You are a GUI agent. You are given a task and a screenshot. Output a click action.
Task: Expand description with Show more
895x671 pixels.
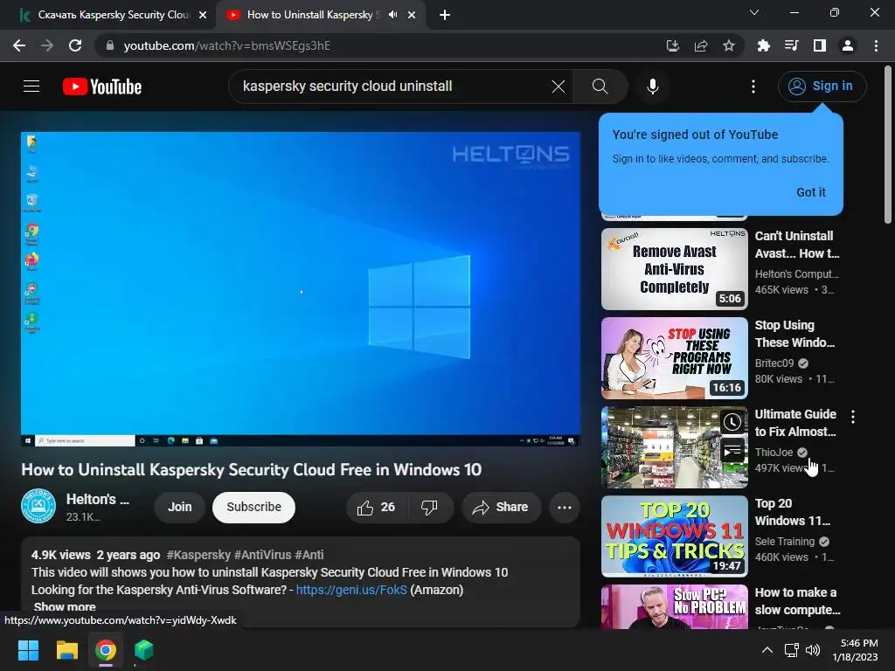click(65, 607)
